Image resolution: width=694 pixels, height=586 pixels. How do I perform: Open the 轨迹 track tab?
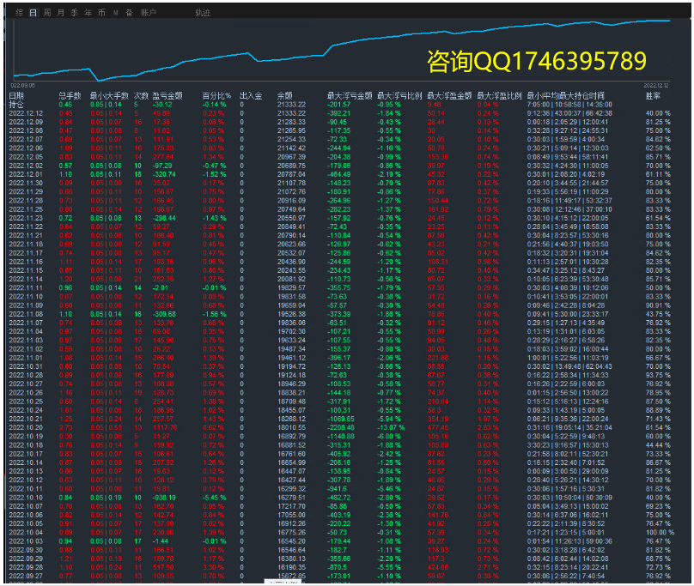tap(203, 13)
